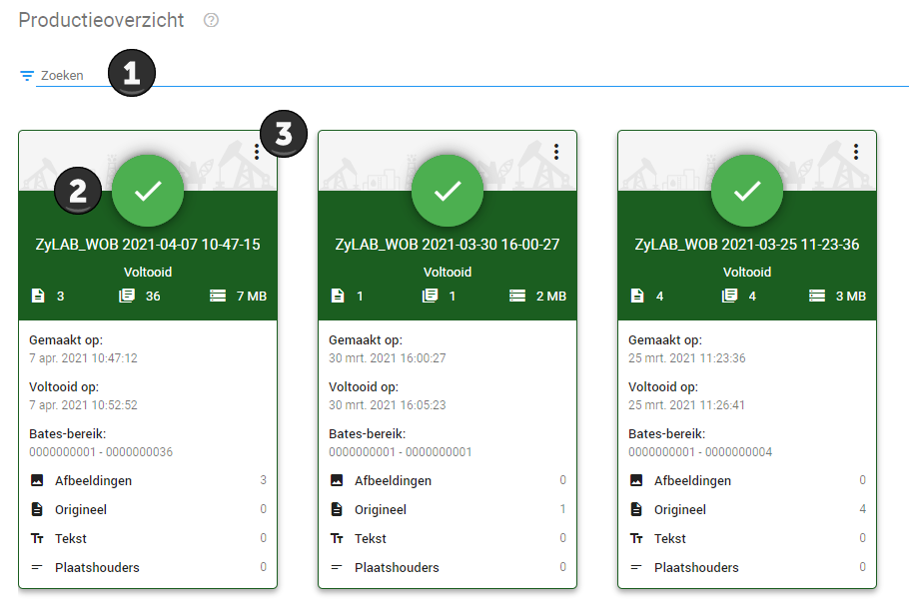
Task: Click the help icon beside Productieoverzicht
Action: coord(211,20)
